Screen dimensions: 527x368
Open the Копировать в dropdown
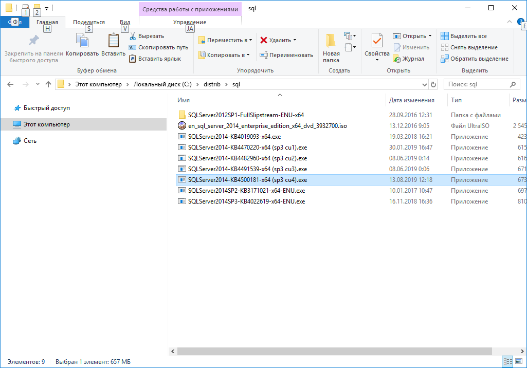pyautogui.click(x=224, y=55)
